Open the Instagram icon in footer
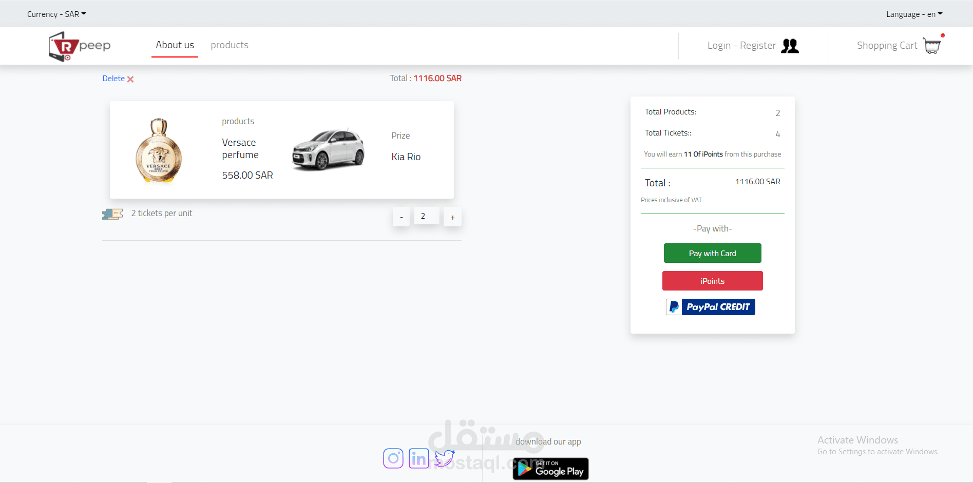The width and height of the screenshot is (973, 483). point(393,458)
